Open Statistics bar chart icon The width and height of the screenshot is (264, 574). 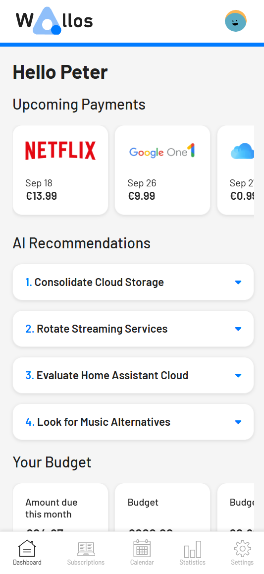point(192,549)
